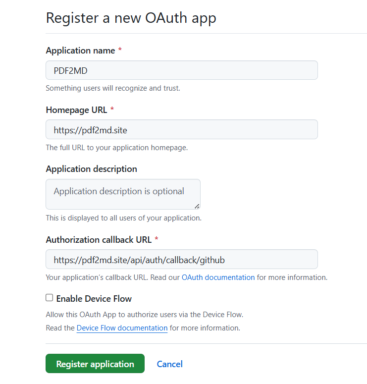Click the 'Authorization callback URL' label
The height and width of the screenshot is (384, 367).
pyautogui.click(x=99, y=240)
